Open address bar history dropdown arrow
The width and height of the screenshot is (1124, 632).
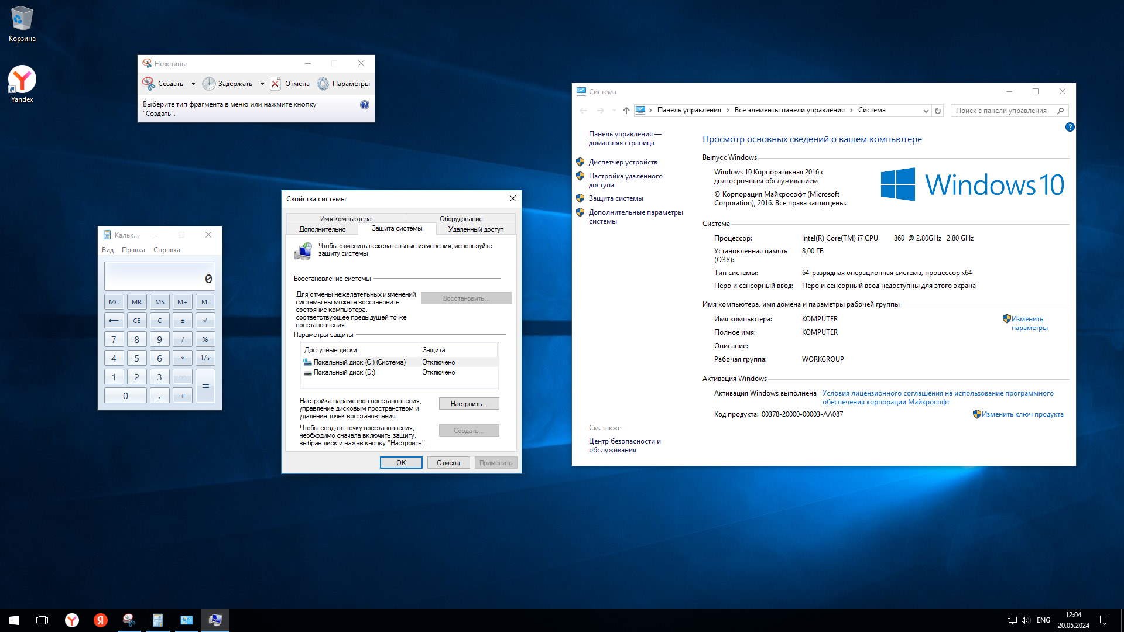(x=926, y=111)
